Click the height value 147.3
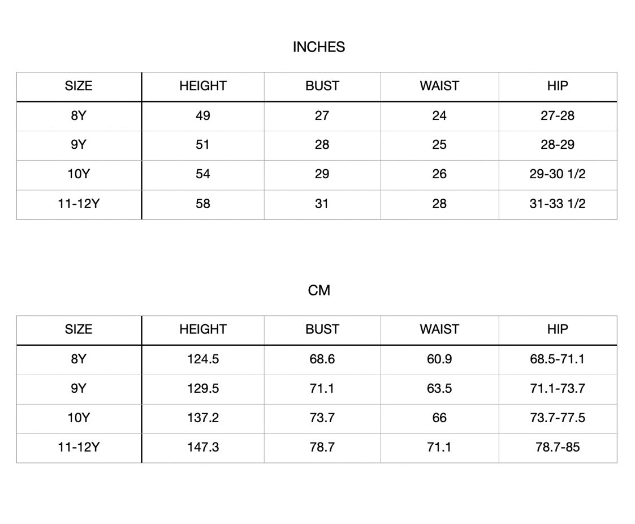 point(203,447)
